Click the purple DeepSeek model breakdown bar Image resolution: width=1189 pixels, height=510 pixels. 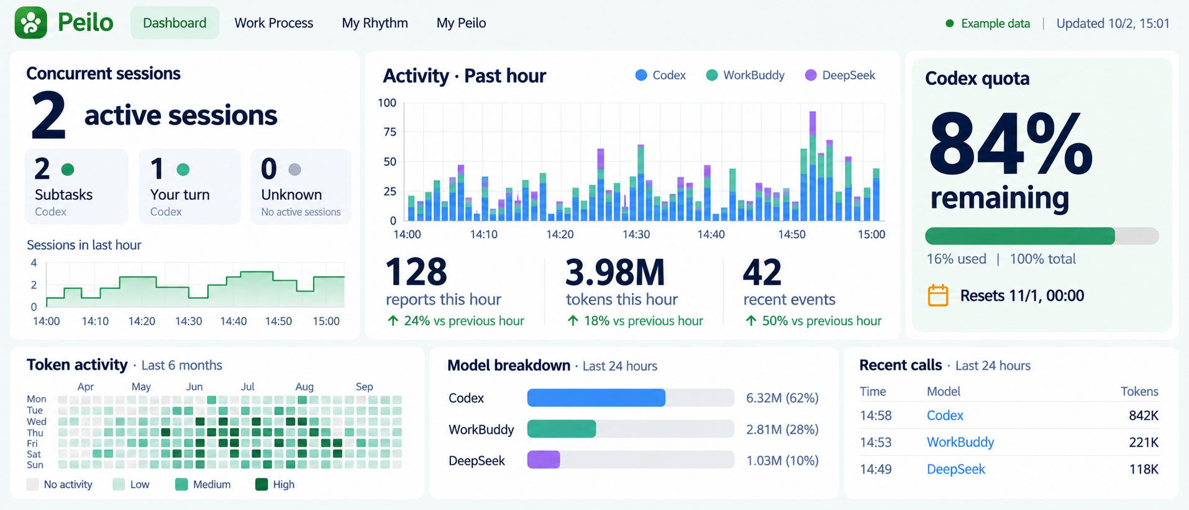pyautogui.click(x=544, y=460)
